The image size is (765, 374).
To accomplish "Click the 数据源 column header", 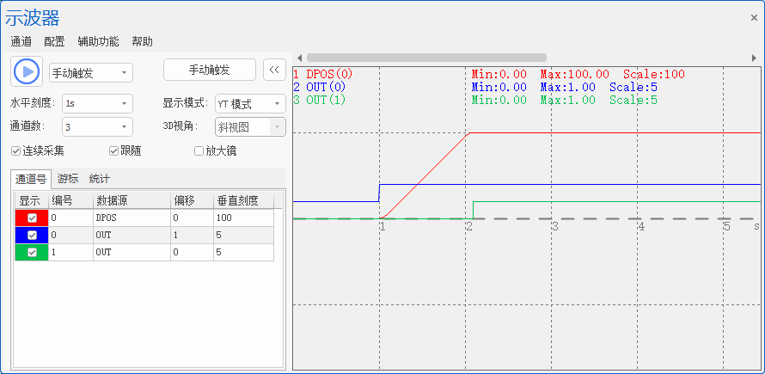I will [132, 200].
